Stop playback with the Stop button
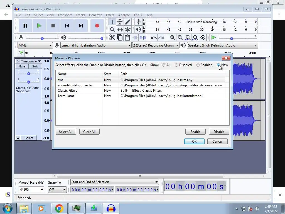285x214 pixels. 53,26
